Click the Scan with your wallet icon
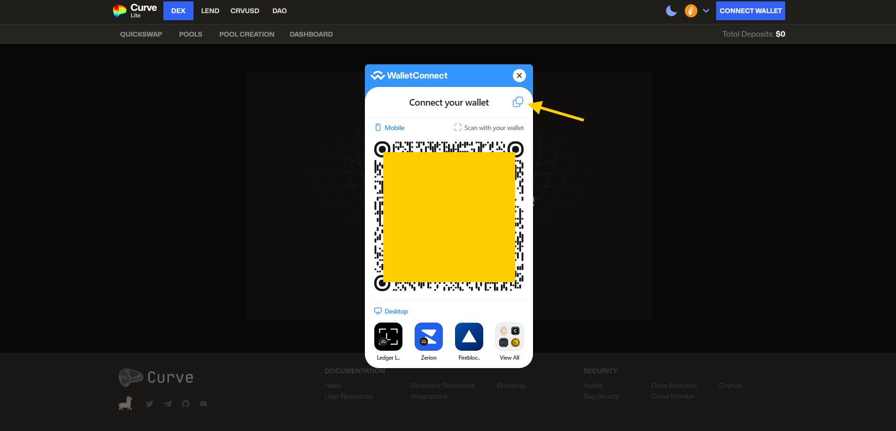 click(458, 127)
